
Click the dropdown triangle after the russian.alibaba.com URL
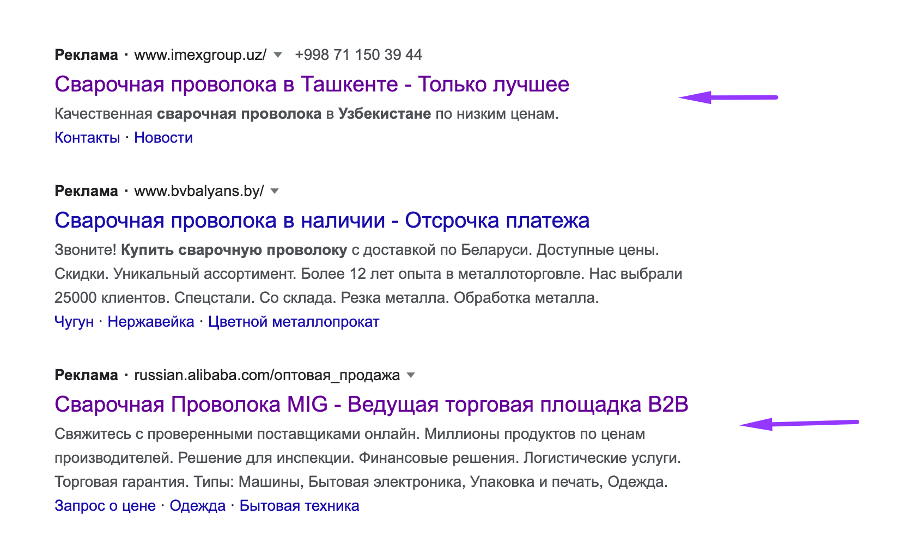(x=411, y=375)
